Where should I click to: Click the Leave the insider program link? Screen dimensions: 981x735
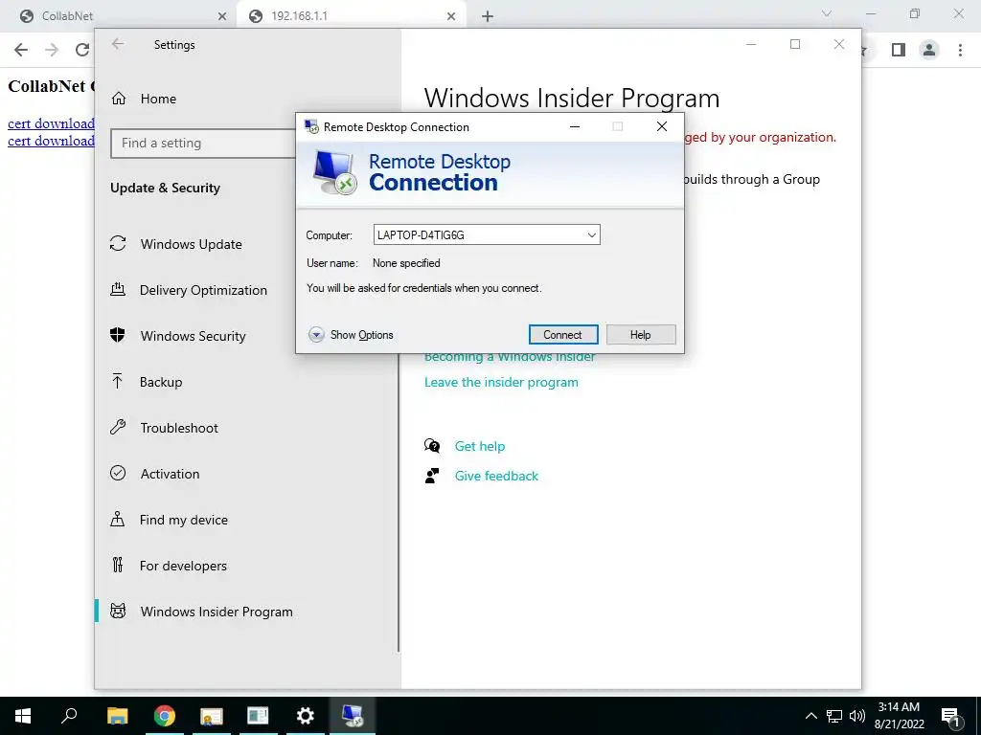pyautogui.click(x=501, y=383)
